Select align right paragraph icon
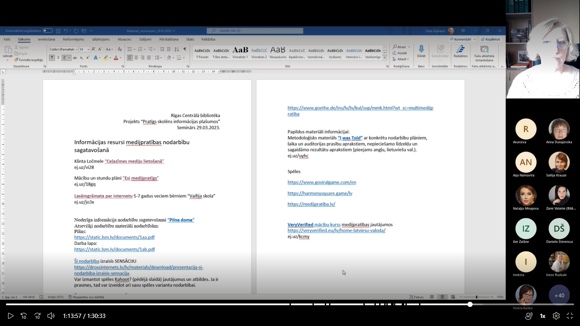The width and height of the screenshot is (580, 326). pos(143,58)
